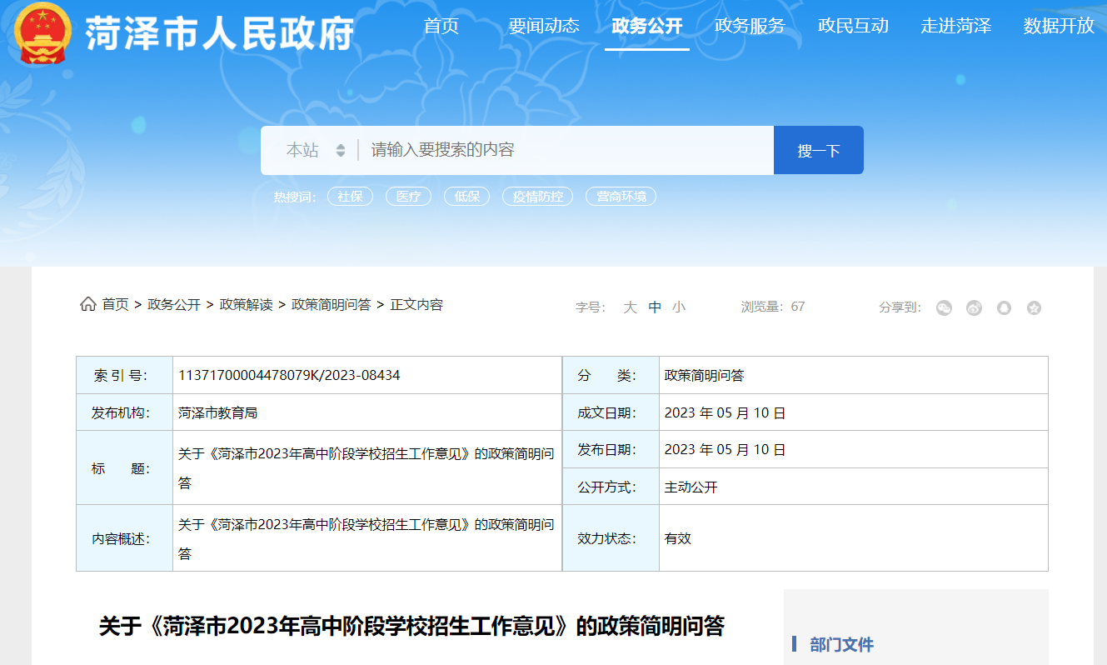Click view count 浏览量: 67

pyautogui.click(x=773, y=307)
